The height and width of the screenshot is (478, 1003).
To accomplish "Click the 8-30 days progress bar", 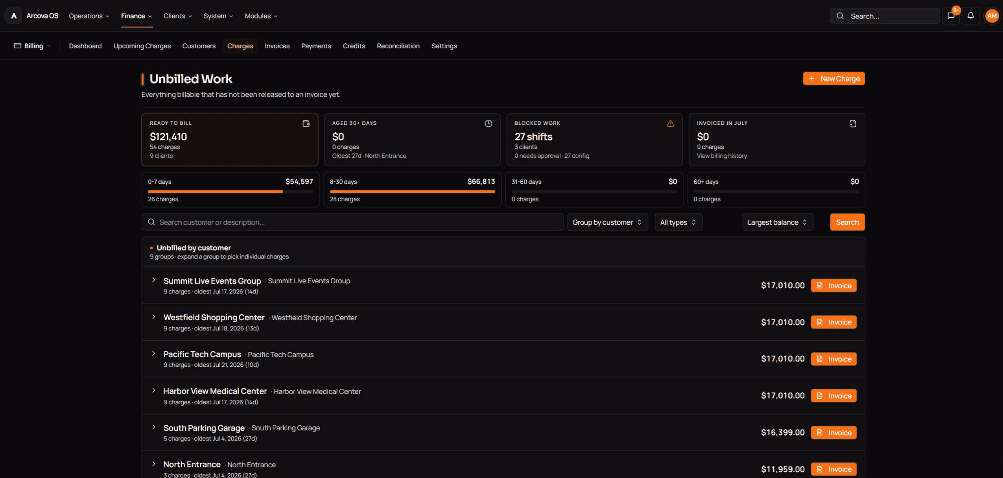I will (x=412, y=192).
